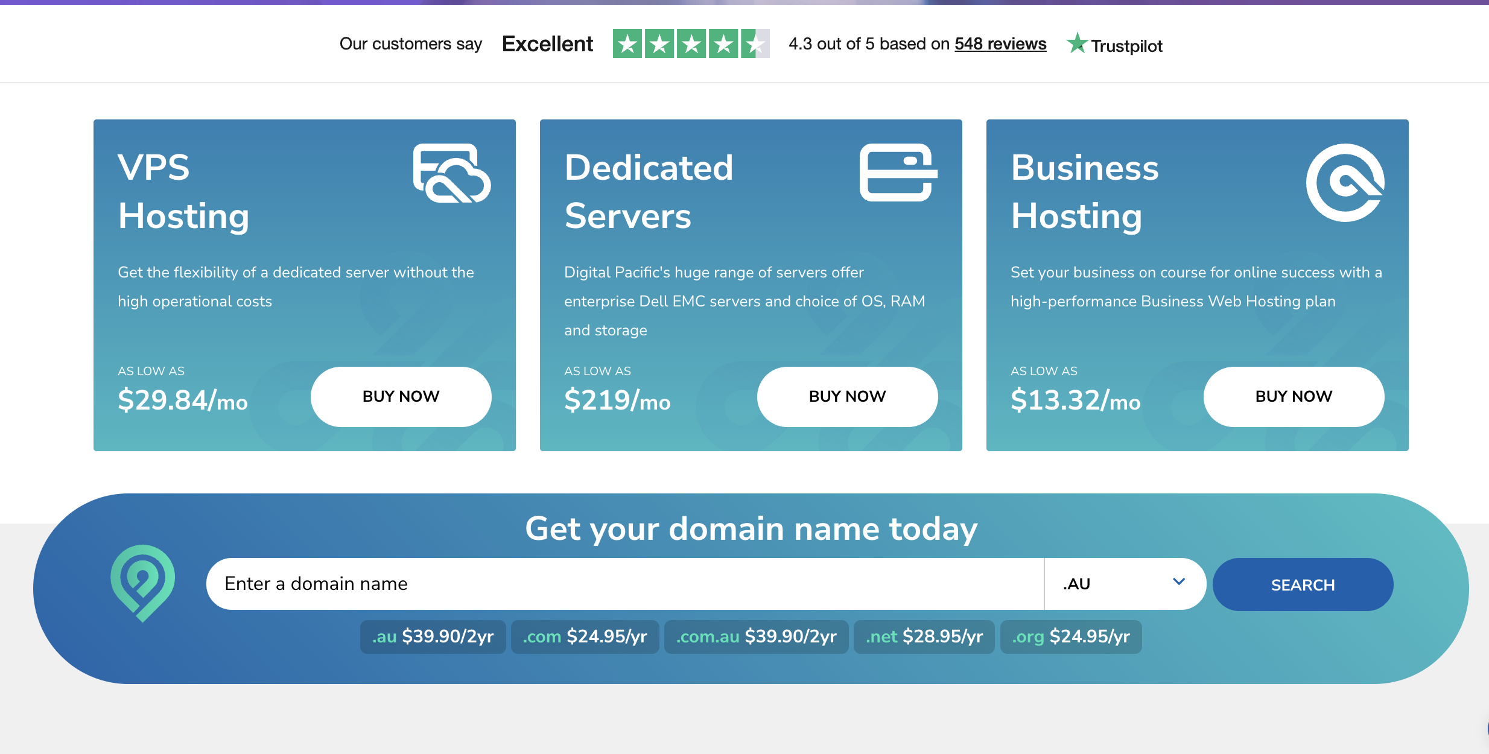Image resolution: width=1489 pixels, height=754 pixels.
Task: Click the Trustpilot wordmark logo
Action: coord(1127,45)
